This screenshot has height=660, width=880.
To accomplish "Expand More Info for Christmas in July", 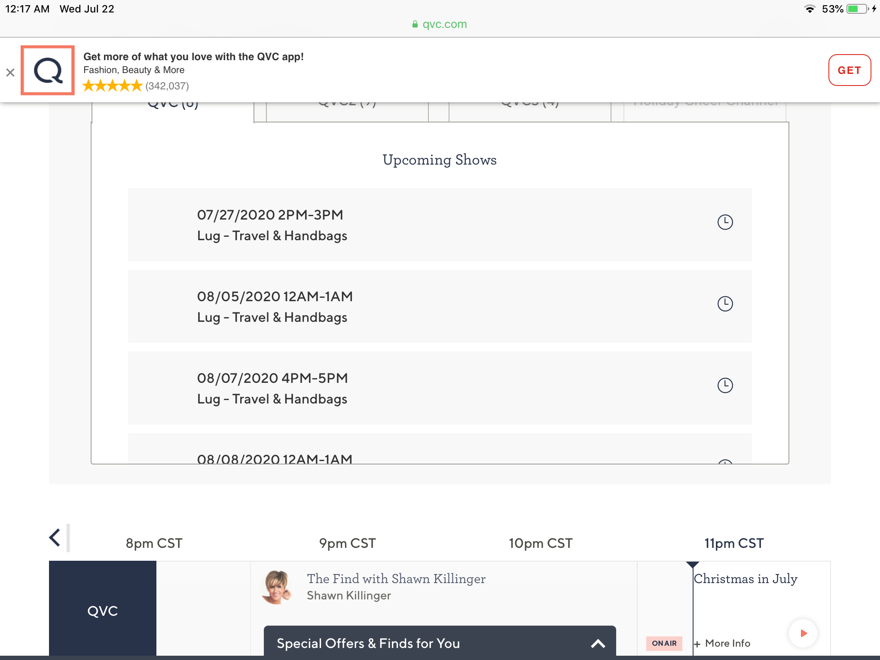I will point(723,643).
